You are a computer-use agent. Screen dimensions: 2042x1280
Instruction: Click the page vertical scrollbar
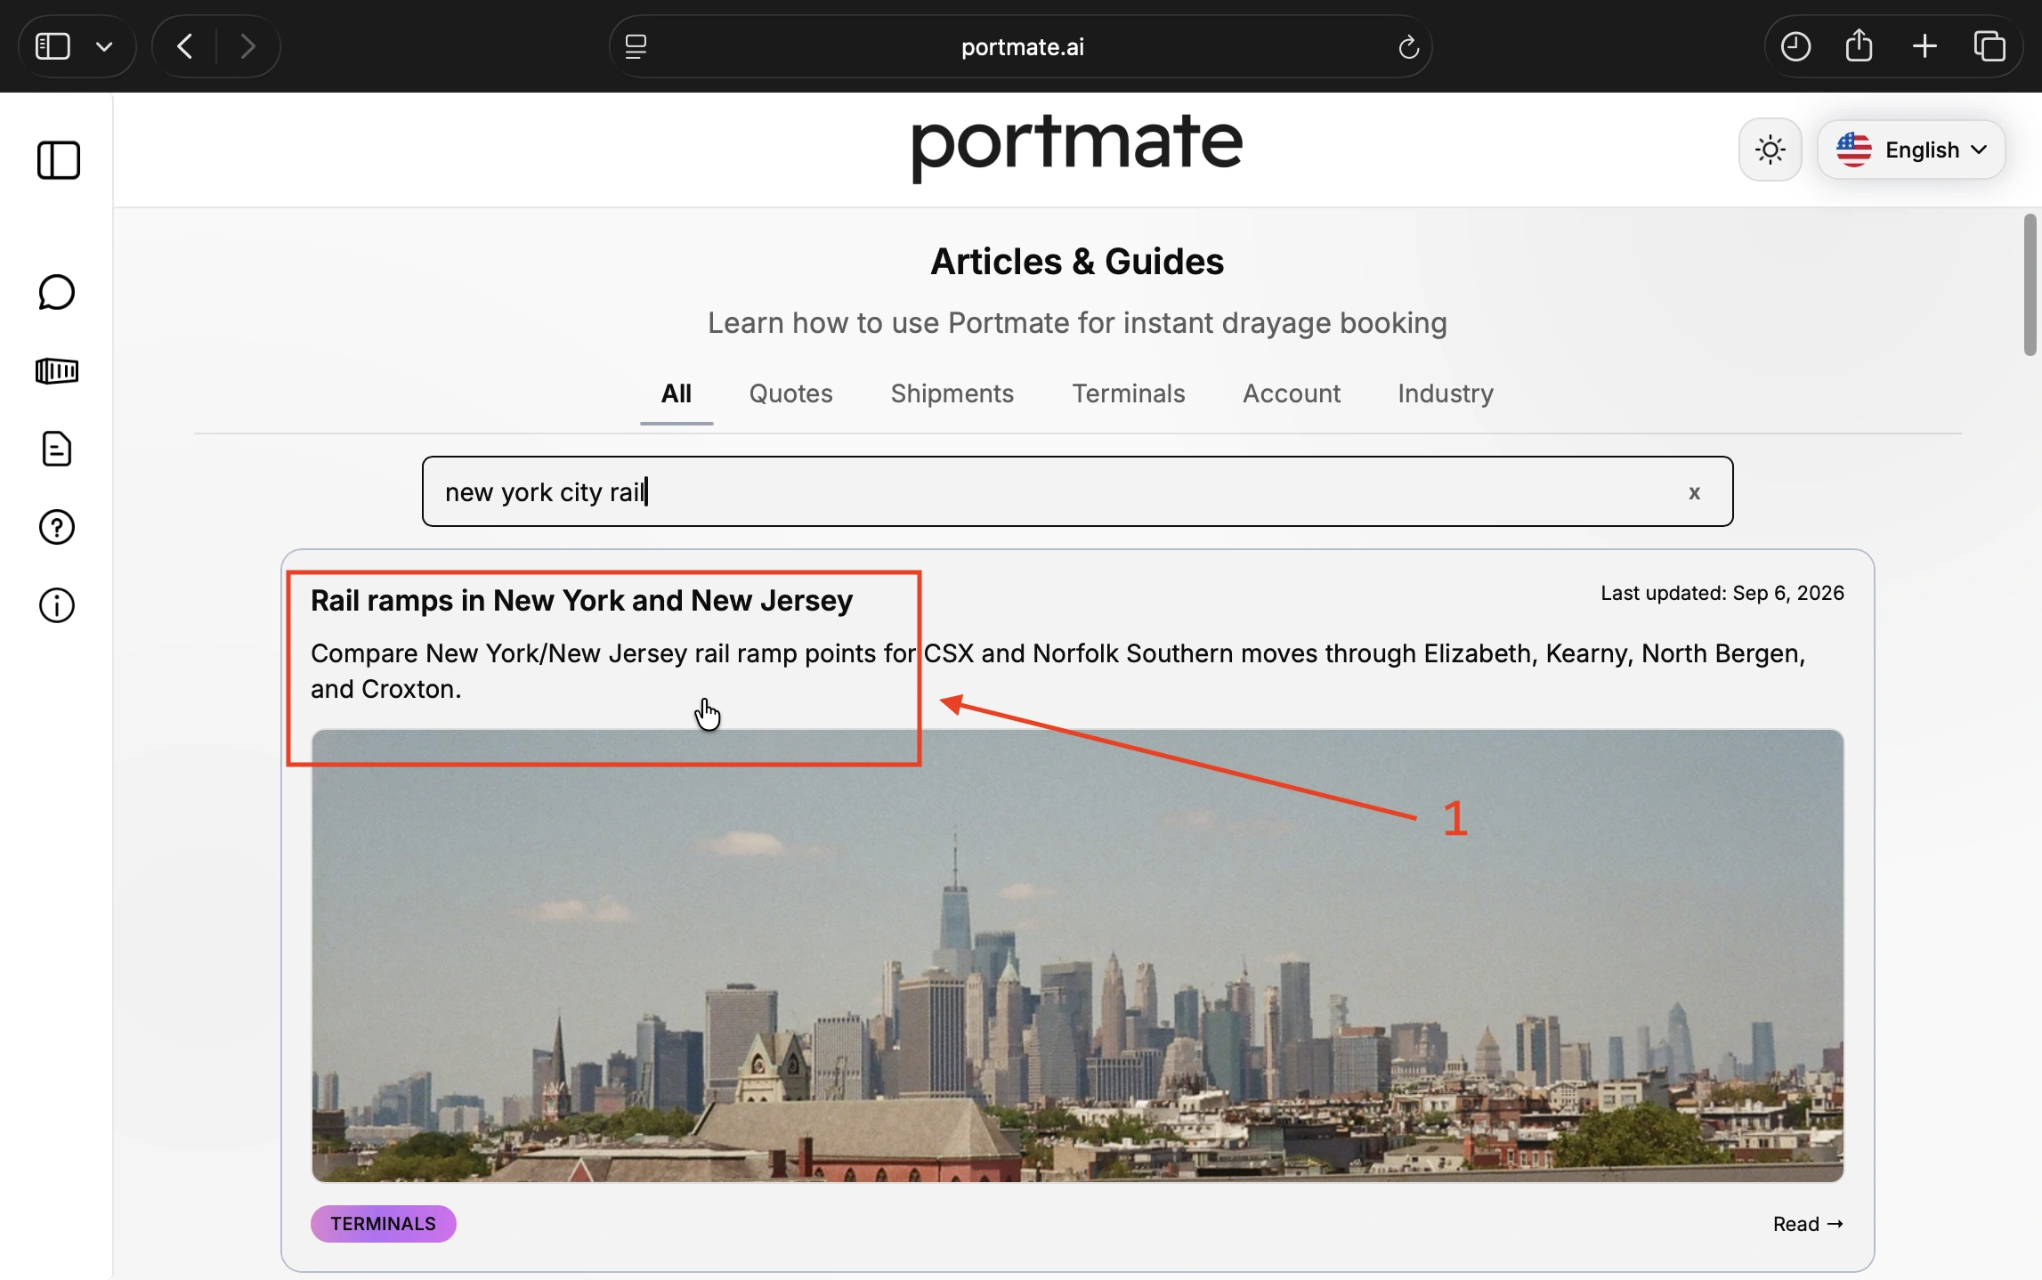2030,285
